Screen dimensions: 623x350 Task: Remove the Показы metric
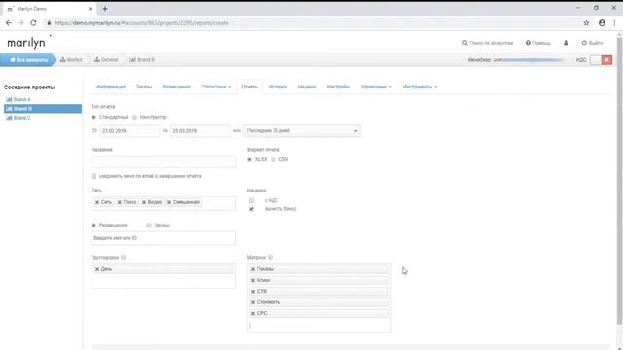pyautogui.click(x=253, y=269)
